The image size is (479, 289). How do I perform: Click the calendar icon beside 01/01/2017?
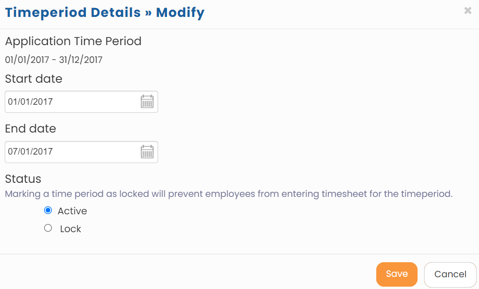click(x=147, y=102)
